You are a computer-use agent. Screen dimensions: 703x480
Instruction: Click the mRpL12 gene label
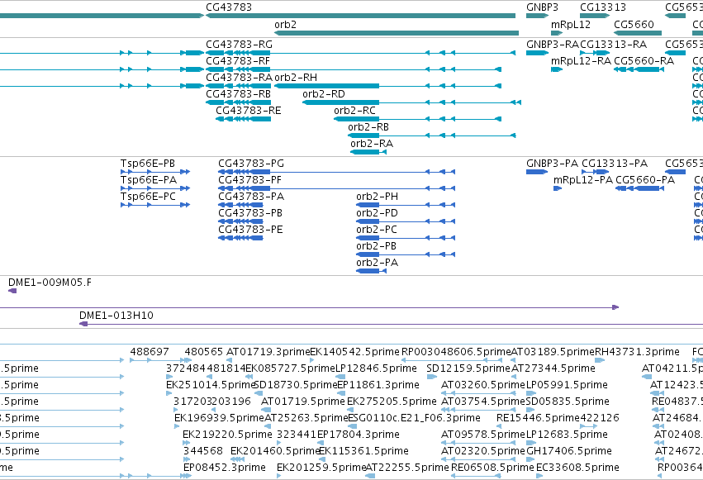[x=570, y=25]
